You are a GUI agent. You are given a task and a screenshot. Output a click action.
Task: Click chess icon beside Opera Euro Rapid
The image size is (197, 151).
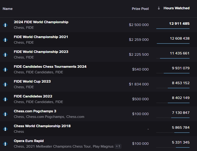point(5,144)
